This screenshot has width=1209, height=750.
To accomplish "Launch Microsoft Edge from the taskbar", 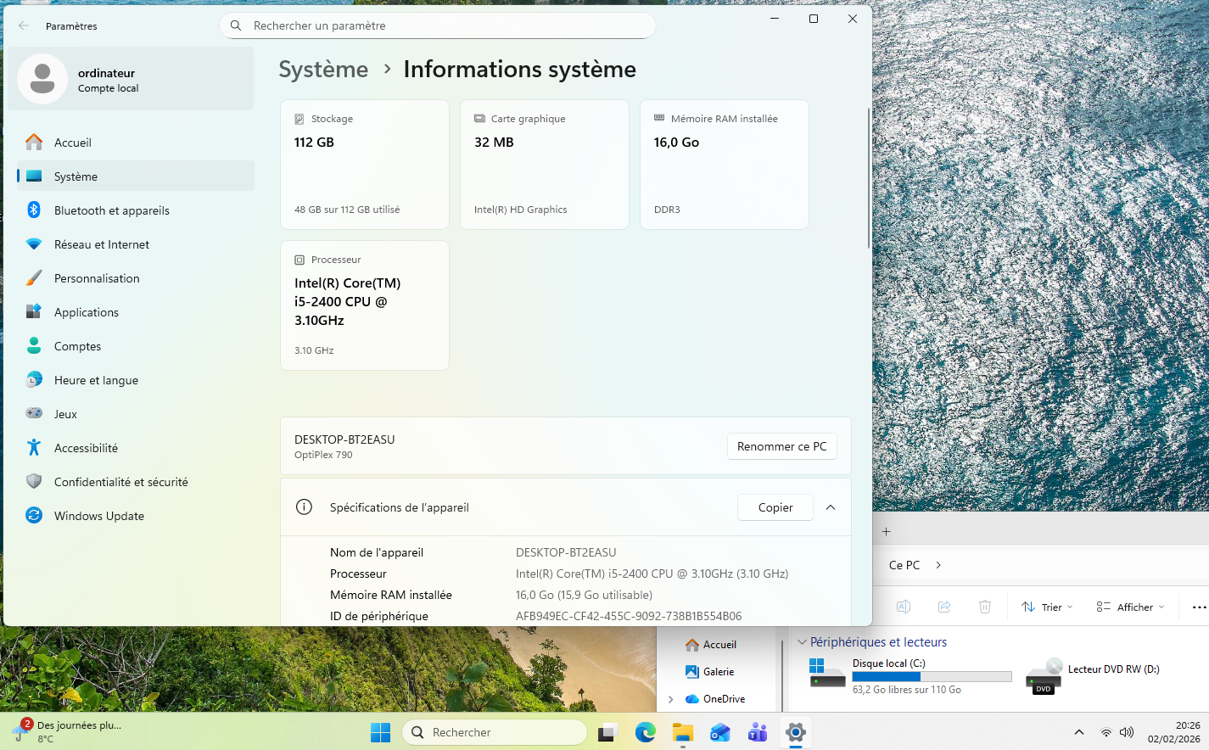I will pyautogui.click(x=645, y=732).
